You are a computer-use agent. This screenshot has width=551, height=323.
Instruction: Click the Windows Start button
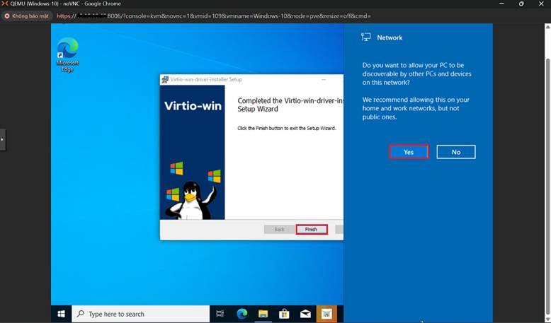point(61,314)
